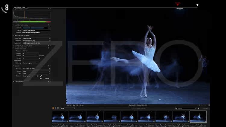Click the Capture button
Image resolution: width=226 pixels, height=127 pixels.
[47, 78]
